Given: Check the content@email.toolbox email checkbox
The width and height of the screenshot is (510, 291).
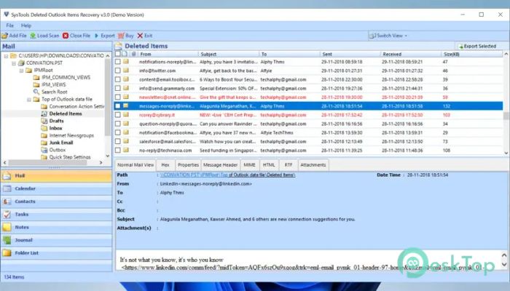Looking at the screenshot, I should [x=118, y=79].
